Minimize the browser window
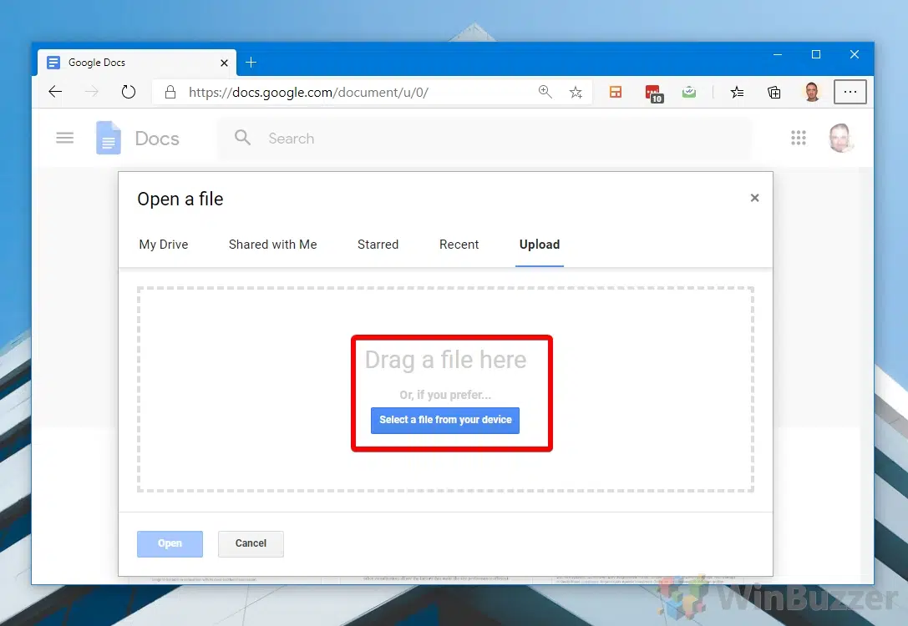908x626 pixels. point(778,54)
